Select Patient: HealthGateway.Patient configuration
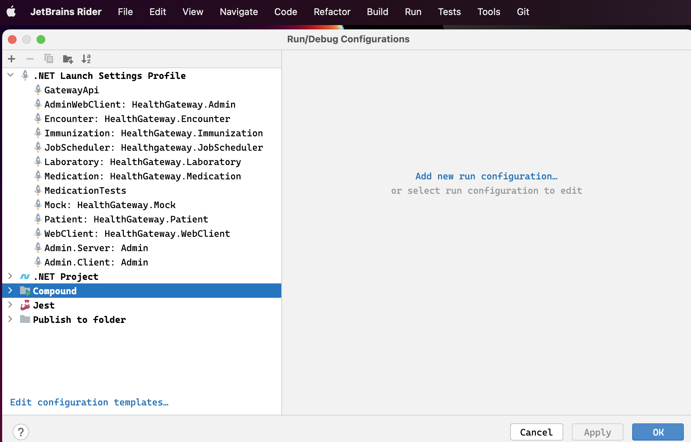Screen dimensions: 691x442 coord(142,219)
